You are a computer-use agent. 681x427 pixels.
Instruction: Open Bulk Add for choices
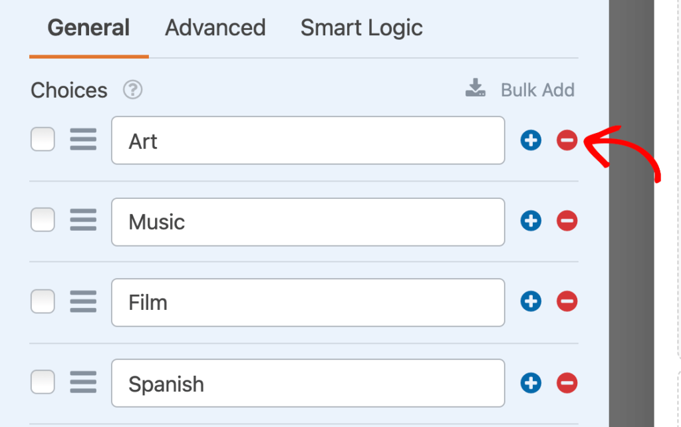click(537, 89)
